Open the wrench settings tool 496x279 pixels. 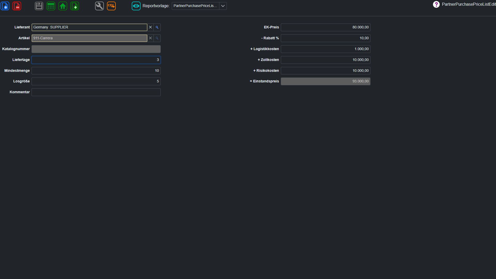pos(99,6)
